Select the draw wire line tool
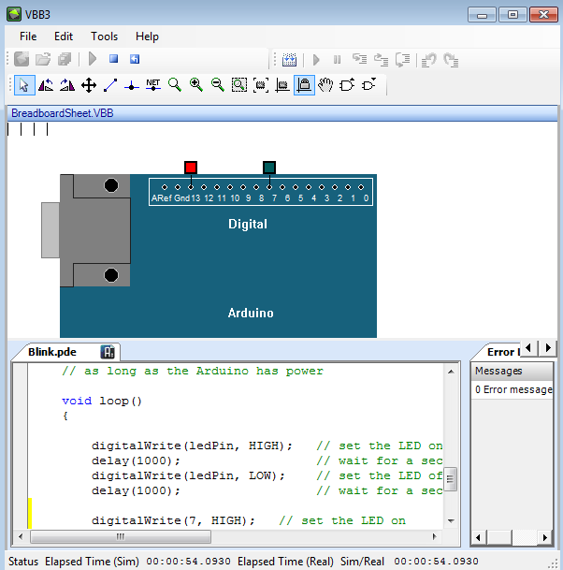The height and width of the screenshot is (570, 563). pos(110,85)
